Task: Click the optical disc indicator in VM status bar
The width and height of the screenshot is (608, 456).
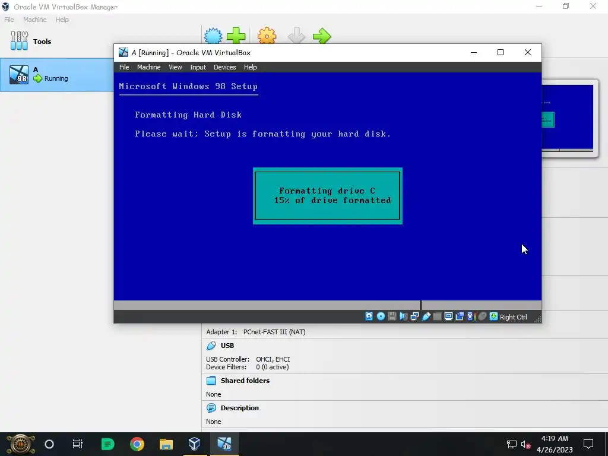Action: (x=381, y=316)
